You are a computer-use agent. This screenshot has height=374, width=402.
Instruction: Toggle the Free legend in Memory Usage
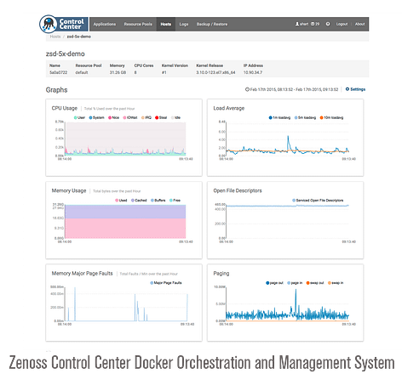[x=175, y=201]
